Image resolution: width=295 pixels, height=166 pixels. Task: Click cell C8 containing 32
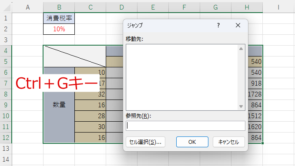coord(91,94)
